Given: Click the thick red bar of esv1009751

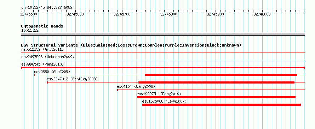Looking at the screenshot, I should (x=216, y=97).
